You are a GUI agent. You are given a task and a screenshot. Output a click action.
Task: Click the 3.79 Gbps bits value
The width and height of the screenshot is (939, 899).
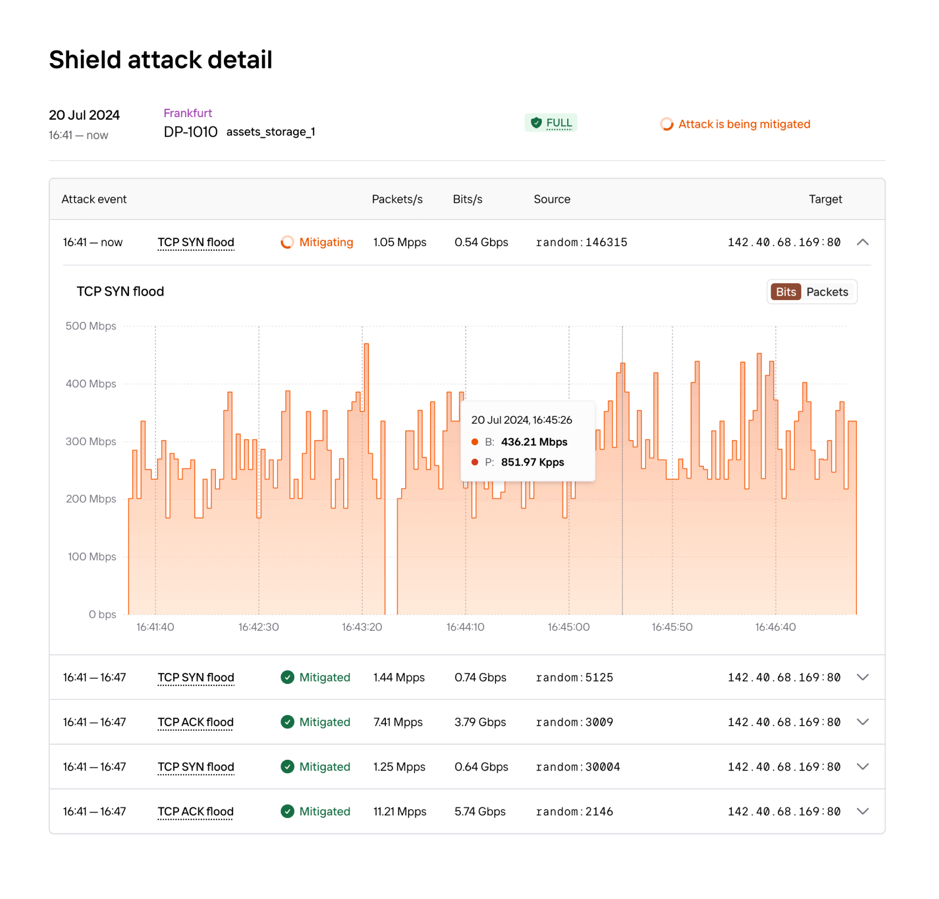[x=480, y=722]
